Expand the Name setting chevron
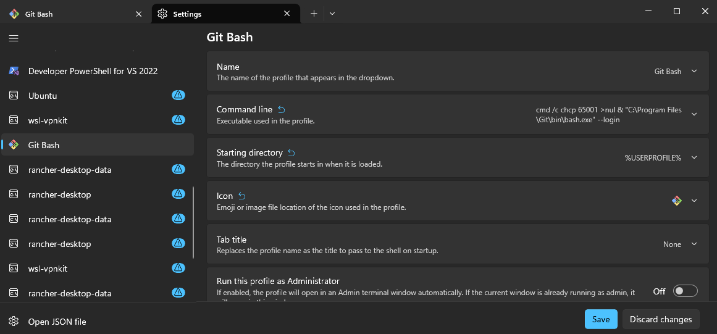Viewport: 717px width, 334px height. (x=694, y=71)
